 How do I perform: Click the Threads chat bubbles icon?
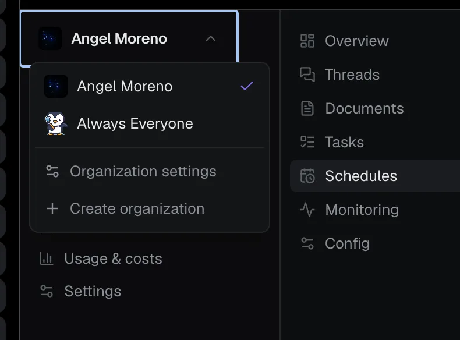tap(307, 75)
